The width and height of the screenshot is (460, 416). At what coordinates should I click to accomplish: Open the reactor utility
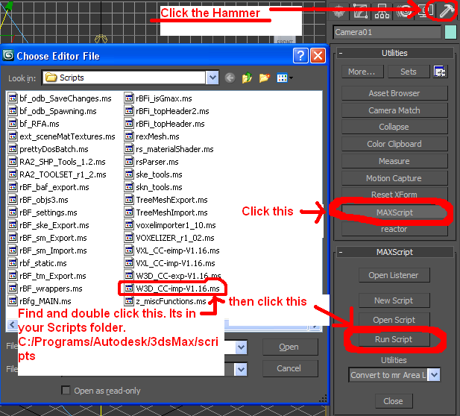394,229
